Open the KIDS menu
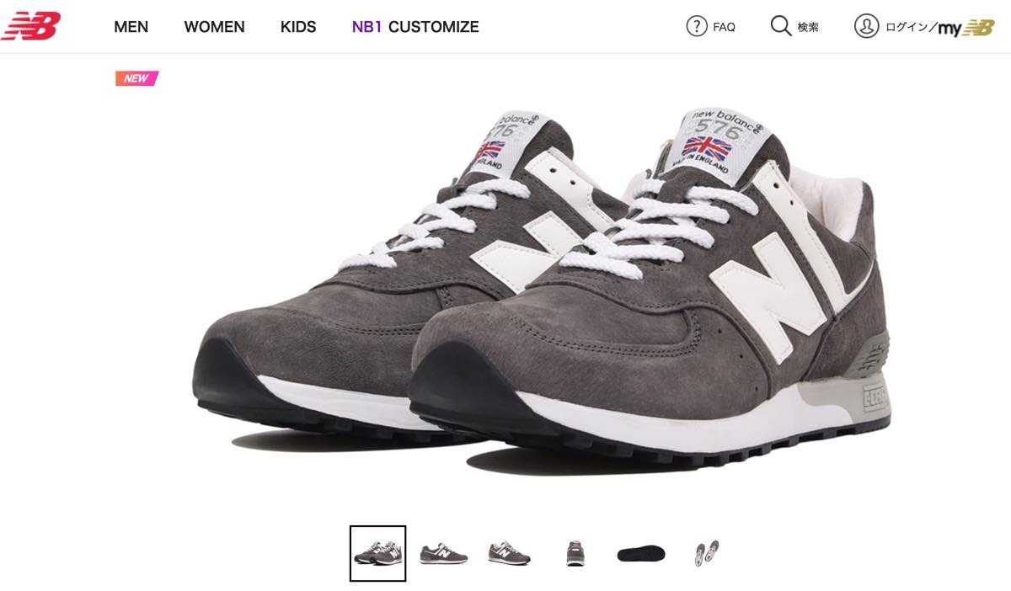1011x591 pixels. click(x=298, y=27)
